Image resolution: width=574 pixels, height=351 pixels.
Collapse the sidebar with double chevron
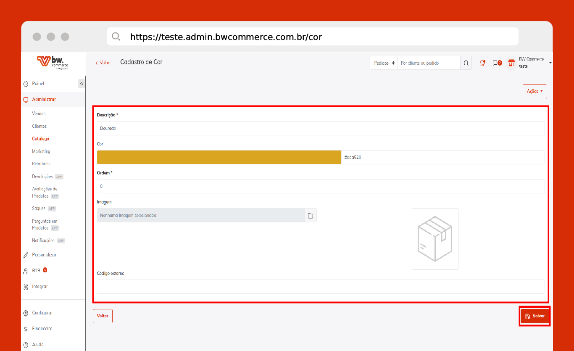82,84
